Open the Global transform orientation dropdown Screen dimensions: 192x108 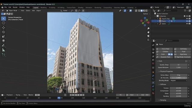point(65,11)
